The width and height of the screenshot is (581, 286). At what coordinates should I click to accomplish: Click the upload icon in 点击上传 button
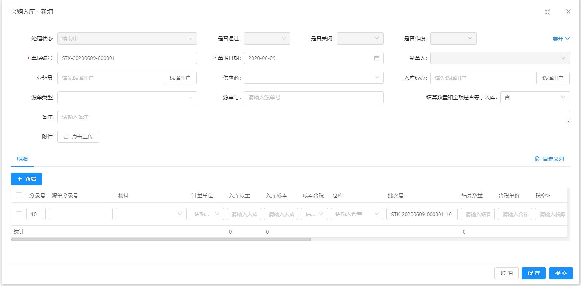66,137
